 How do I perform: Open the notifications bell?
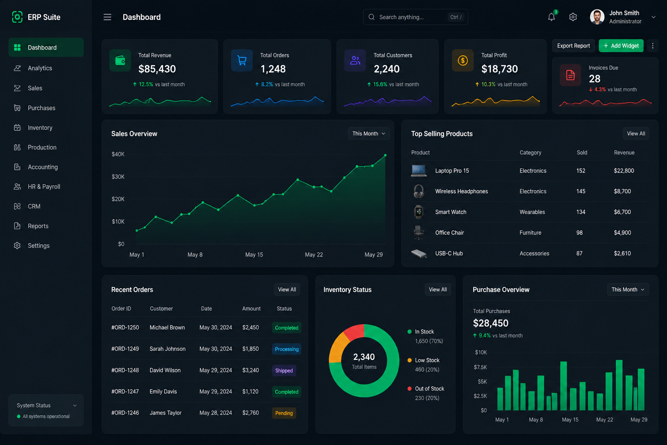(551, 17)
